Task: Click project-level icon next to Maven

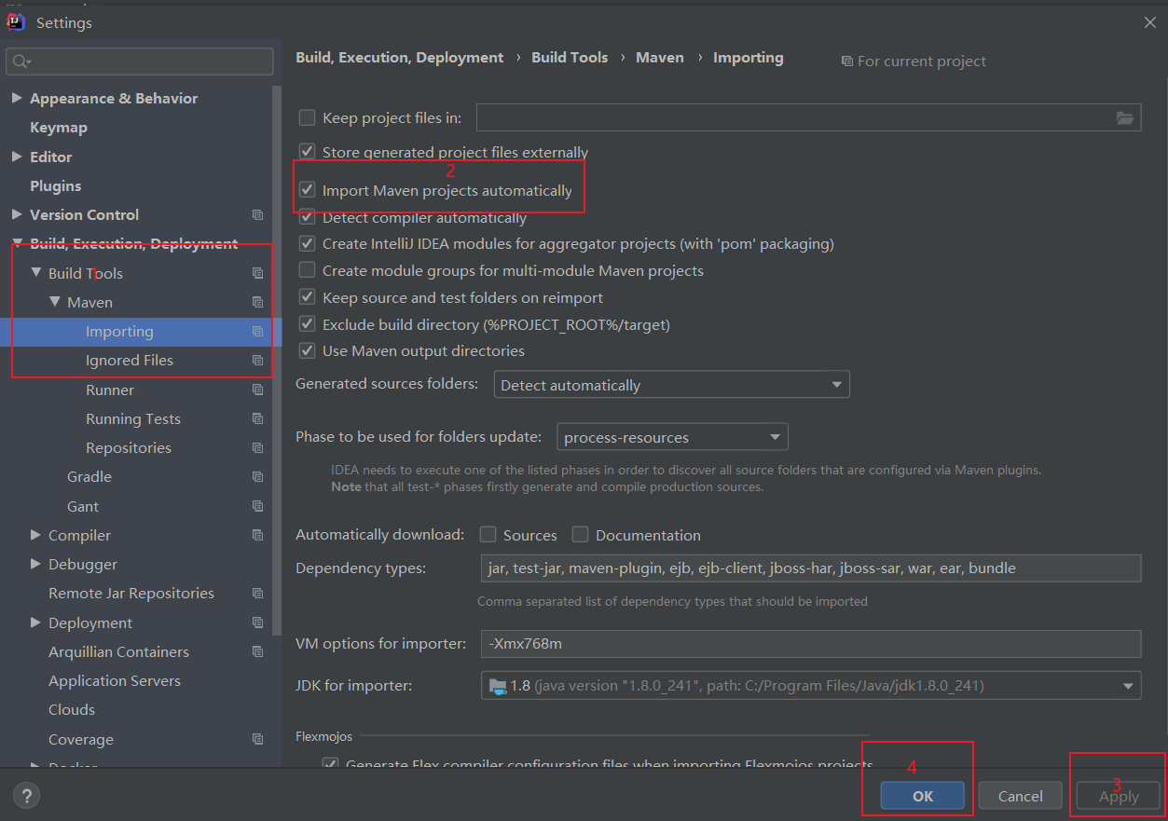Action: [258, 302]
